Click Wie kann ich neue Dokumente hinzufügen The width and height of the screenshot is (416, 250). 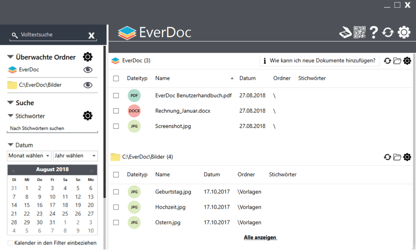click(319, 61)
